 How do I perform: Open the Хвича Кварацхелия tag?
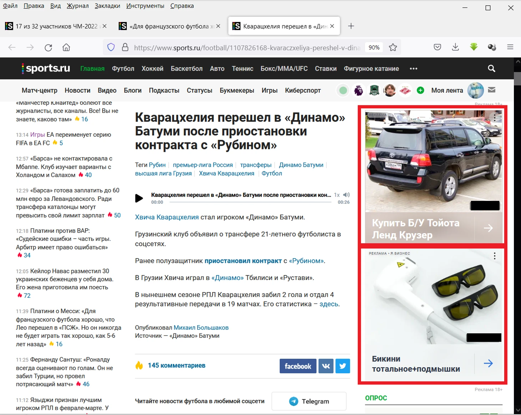point(227,173)
